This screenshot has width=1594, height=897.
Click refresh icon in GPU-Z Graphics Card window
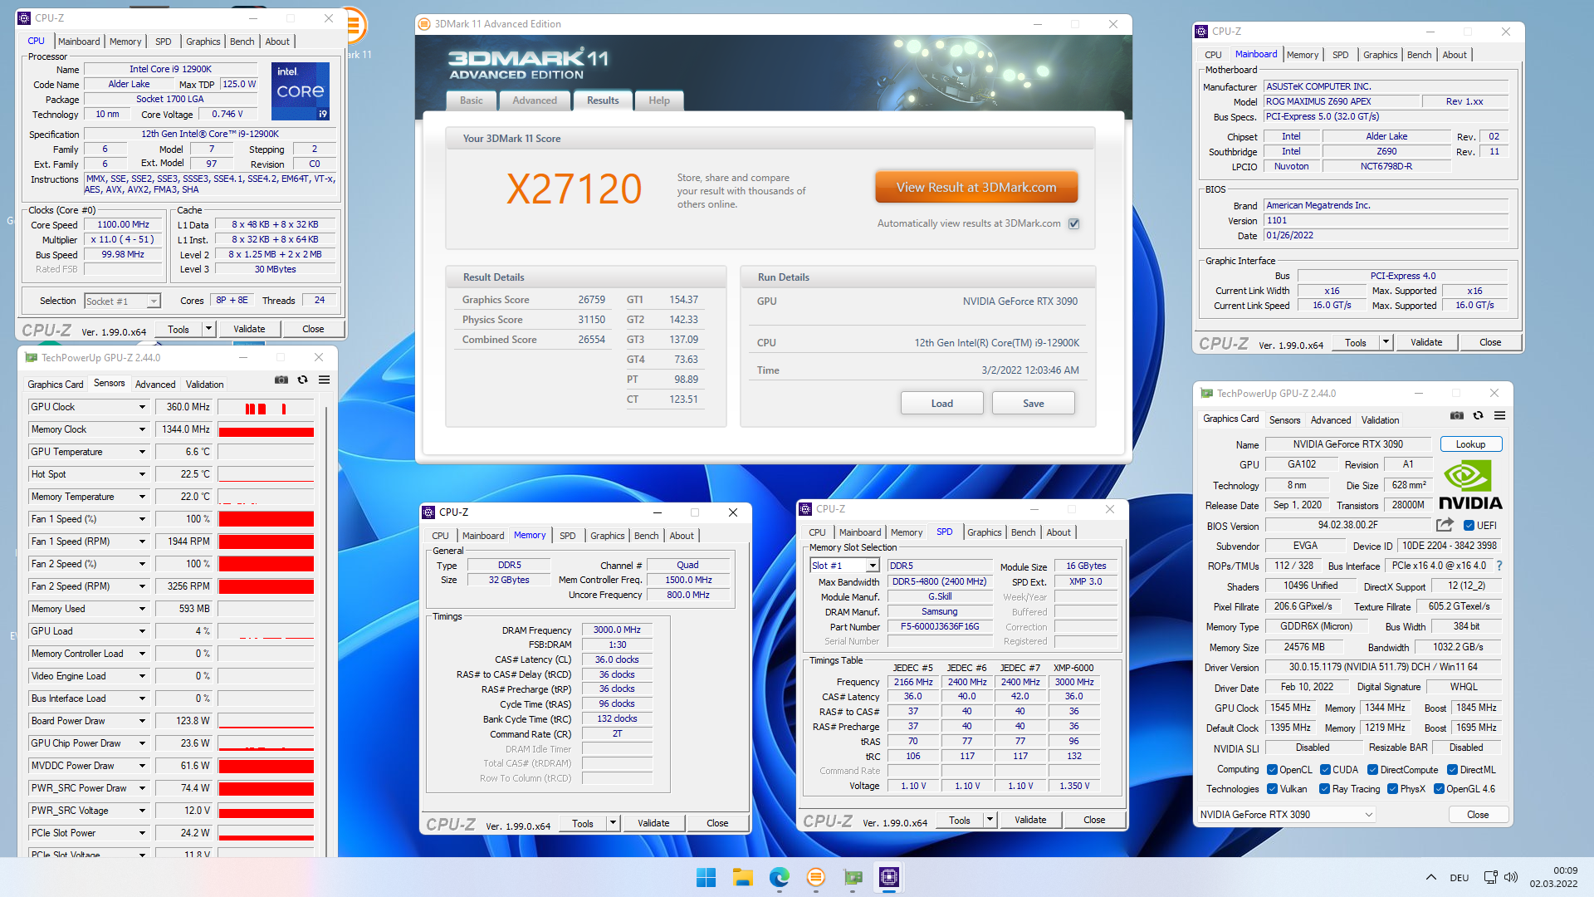tap(1479, 416)
